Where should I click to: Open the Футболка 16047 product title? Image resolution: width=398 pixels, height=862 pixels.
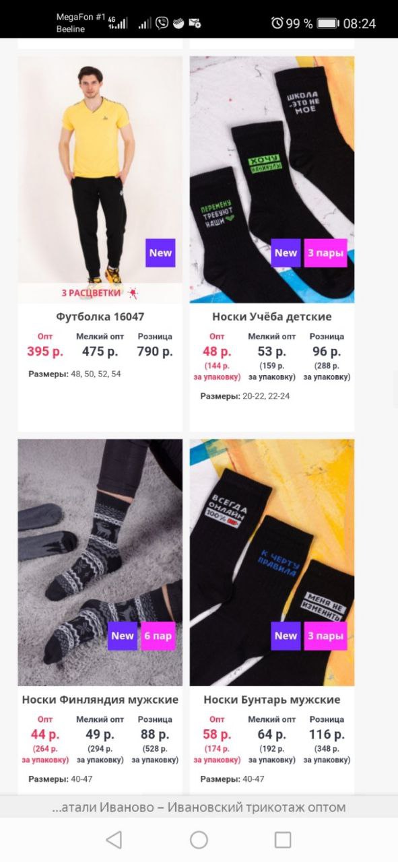pos(100,317)
